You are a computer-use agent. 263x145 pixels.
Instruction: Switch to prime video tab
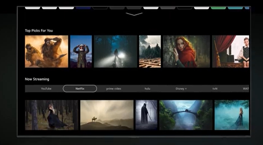click(x=114, y=89)
